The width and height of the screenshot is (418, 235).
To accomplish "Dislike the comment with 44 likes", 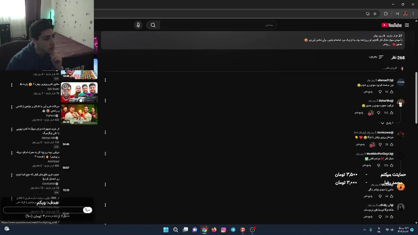I will (x=380, y=196).
